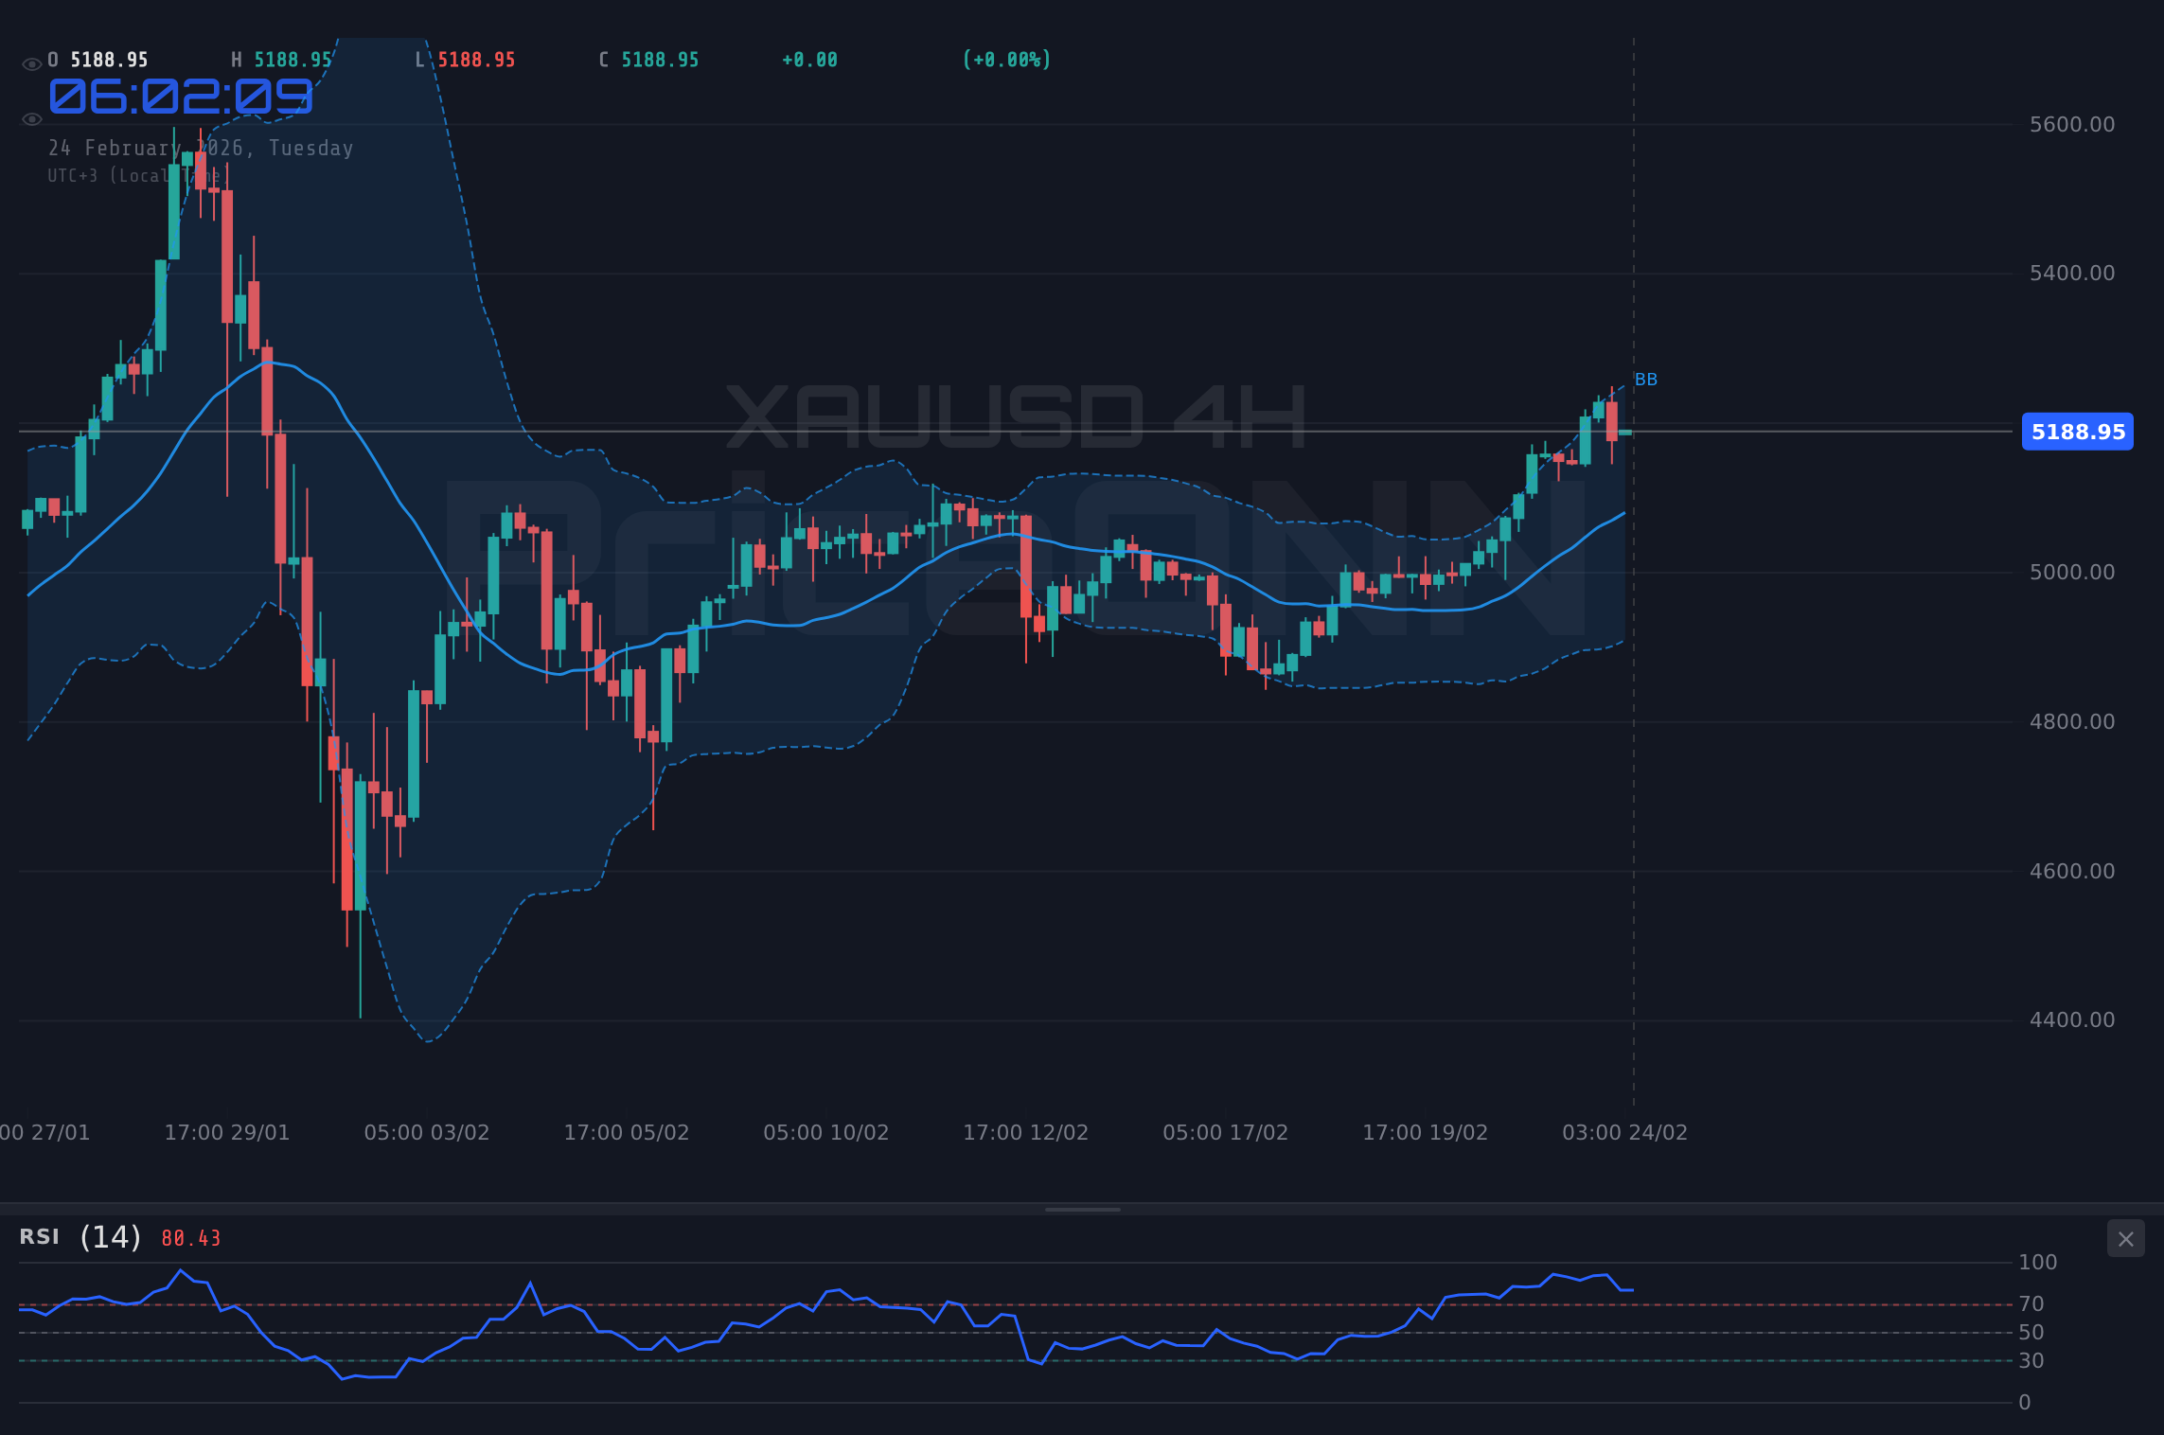Click the BB label next to the latest candle

[1645, 379]
